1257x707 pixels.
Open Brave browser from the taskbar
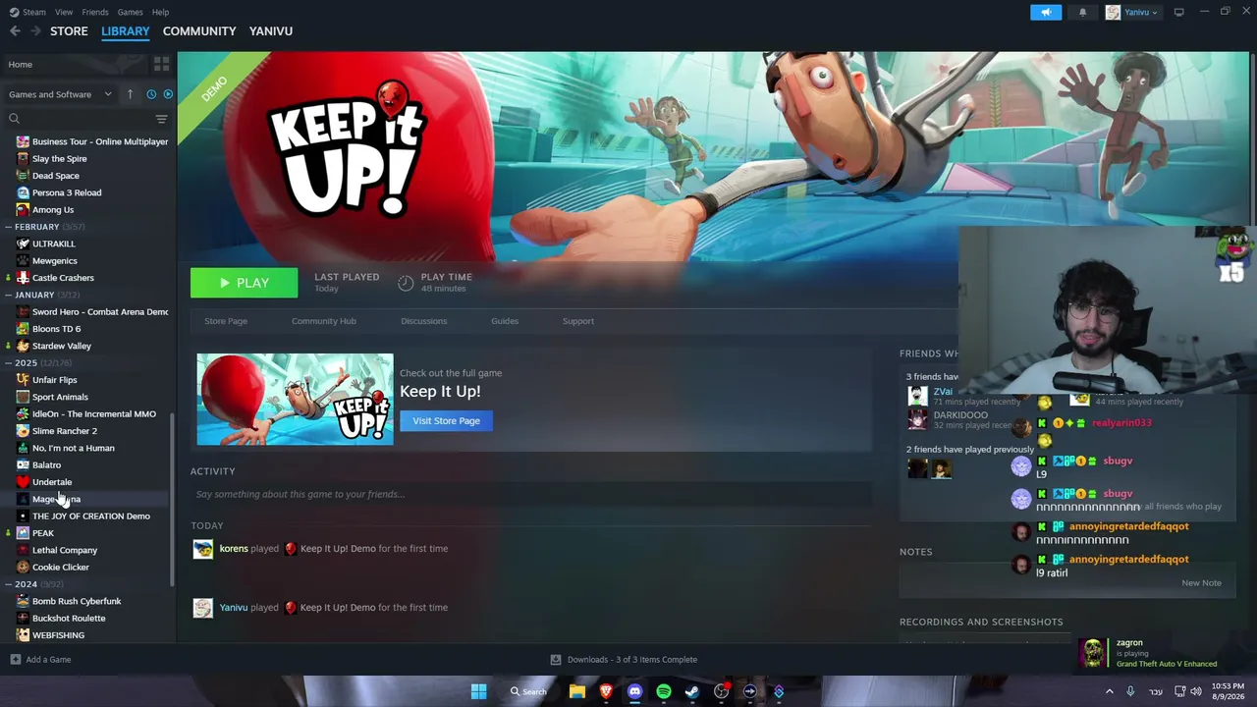point(606,691)
